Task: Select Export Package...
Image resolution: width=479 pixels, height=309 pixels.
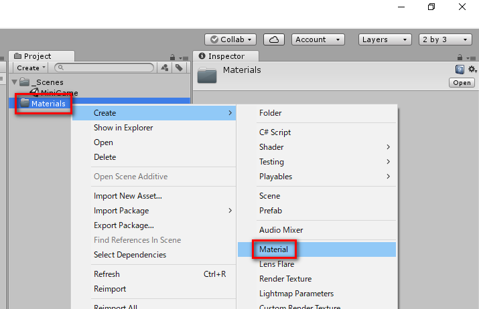Action: 154,225
